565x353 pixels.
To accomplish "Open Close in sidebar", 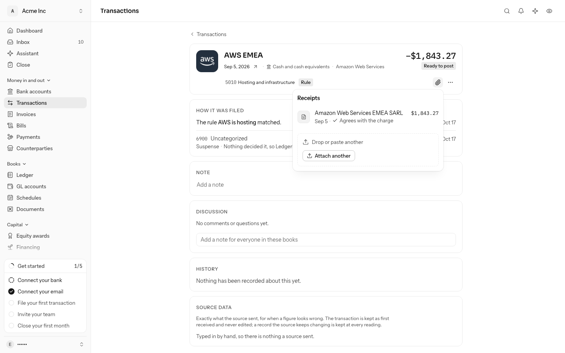I will tap(46, 65).
